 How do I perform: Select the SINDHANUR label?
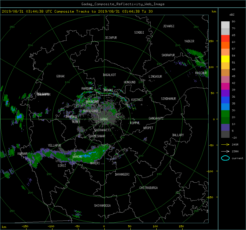click(x=168, y=99)
